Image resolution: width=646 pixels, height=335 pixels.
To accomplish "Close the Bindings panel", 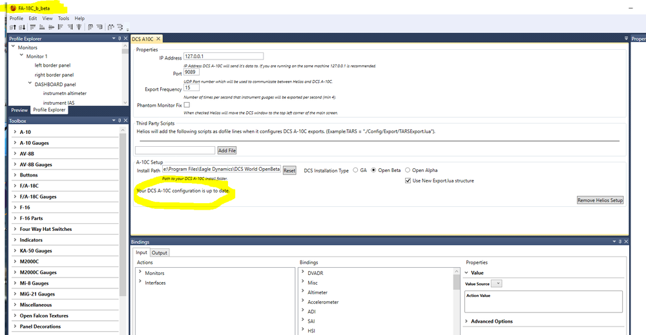I will [626, 242].
